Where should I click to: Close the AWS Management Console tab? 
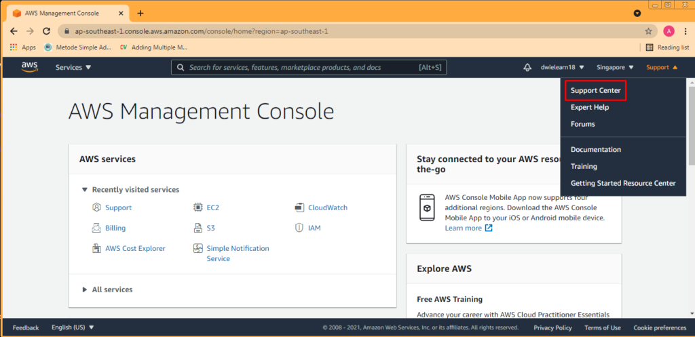click(120, 14)
